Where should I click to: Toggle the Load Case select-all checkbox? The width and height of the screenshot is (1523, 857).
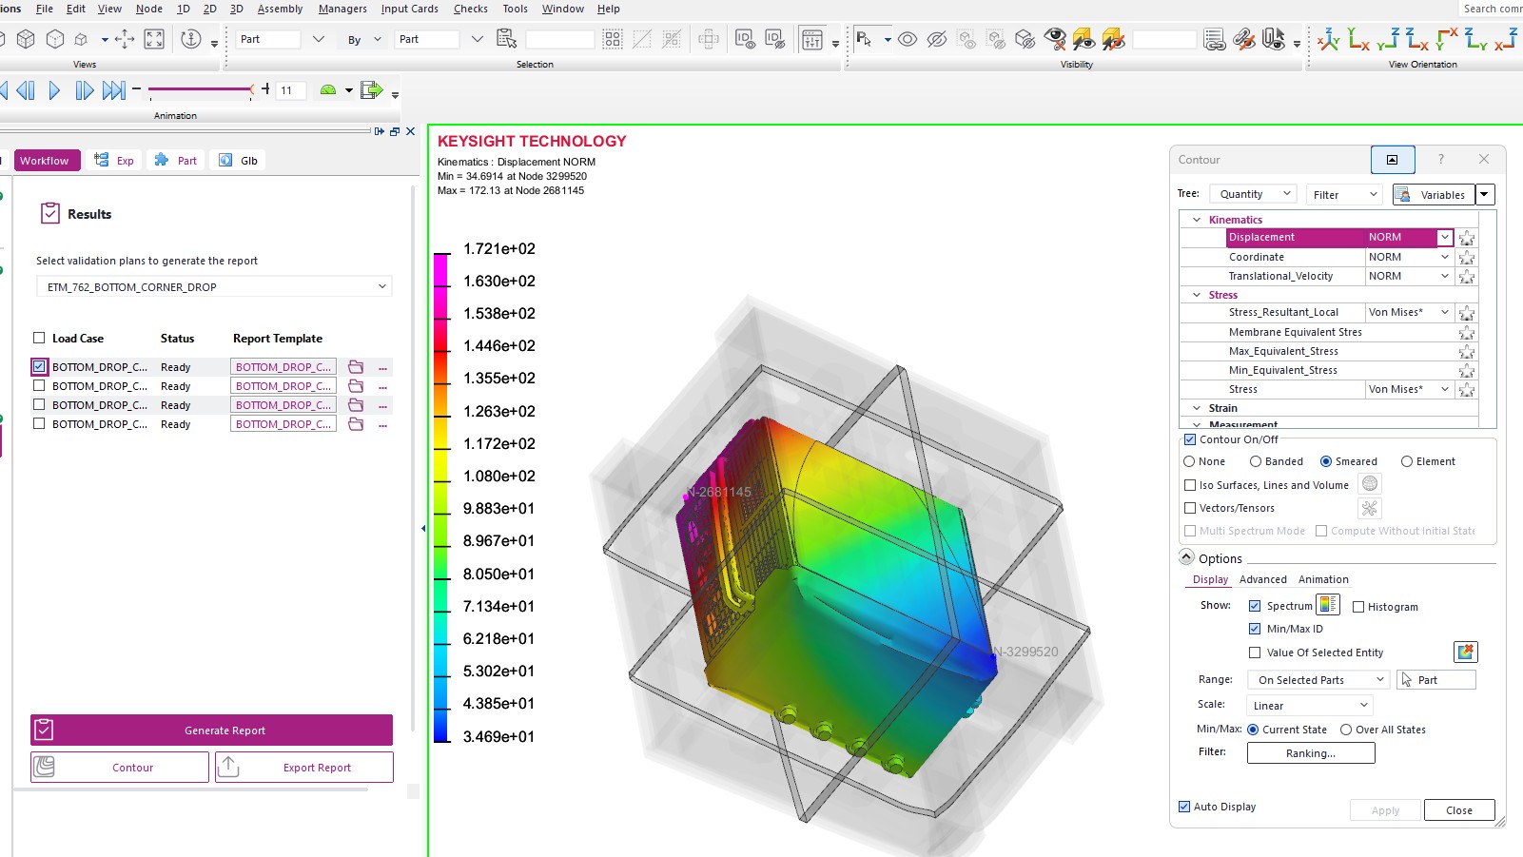pyautogui.click(x=39, y=338)
